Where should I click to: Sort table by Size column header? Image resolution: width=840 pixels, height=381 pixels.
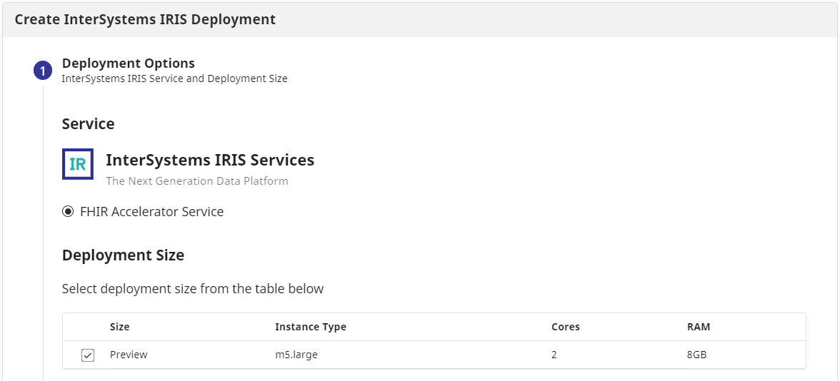[119, 327]
